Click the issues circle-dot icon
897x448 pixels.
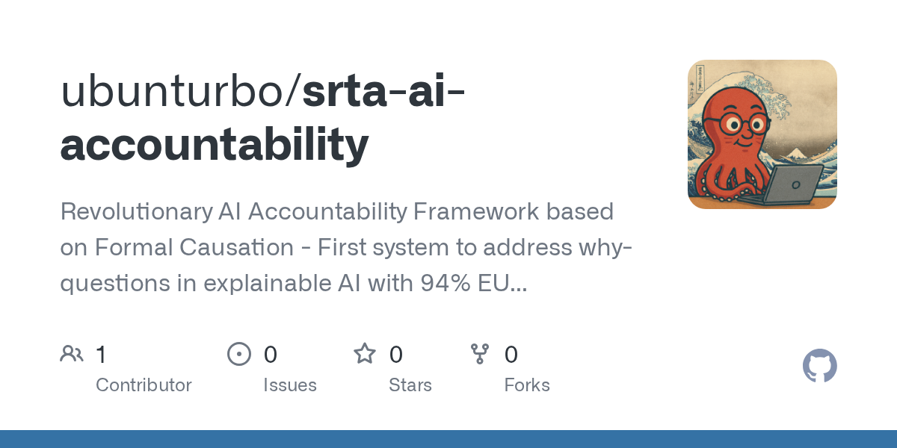point(239,354)
